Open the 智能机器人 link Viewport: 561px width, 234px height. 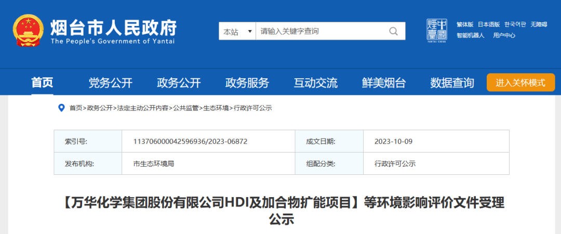[470, 35]
